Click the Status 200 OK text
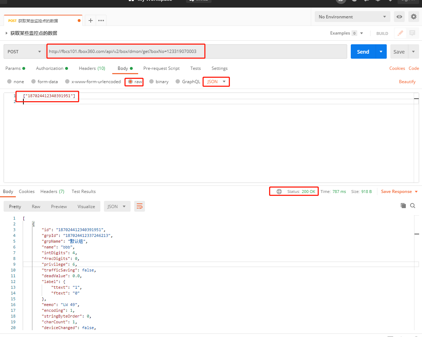Screen dimensions: 422x337 [x=301, y=192]
